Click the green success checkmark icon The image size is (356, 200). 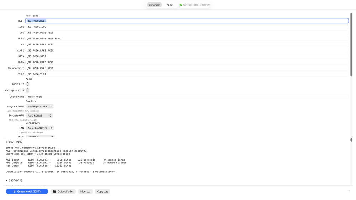coord(181,5)
